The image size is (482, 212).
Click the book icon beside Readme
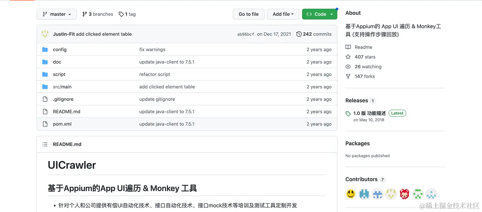click(348, 47)
